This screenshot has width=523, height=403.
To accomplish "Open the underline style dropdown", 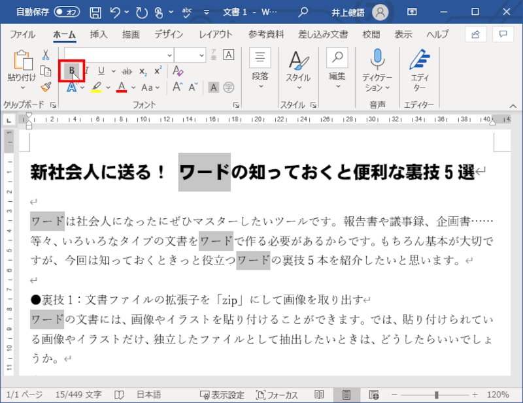I will tap(113, 71).
